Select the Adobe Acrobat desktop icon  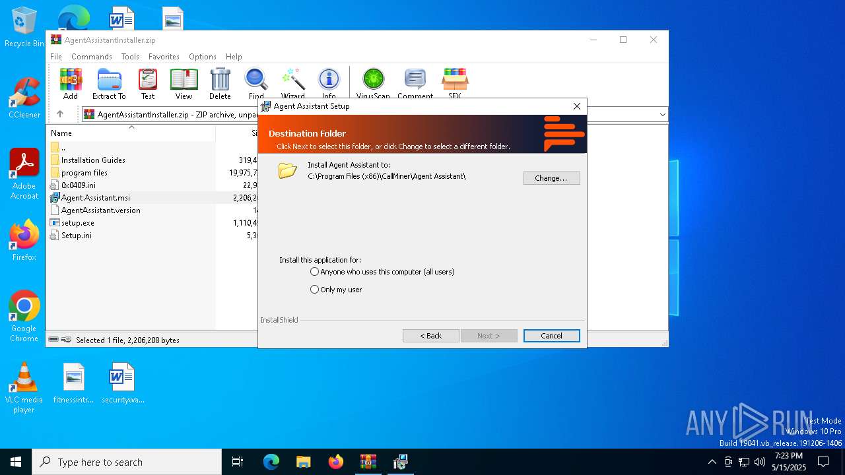(24, 174)
